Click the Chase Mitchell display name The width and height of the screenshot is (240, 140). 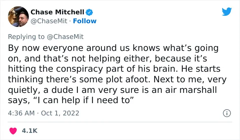57,12
